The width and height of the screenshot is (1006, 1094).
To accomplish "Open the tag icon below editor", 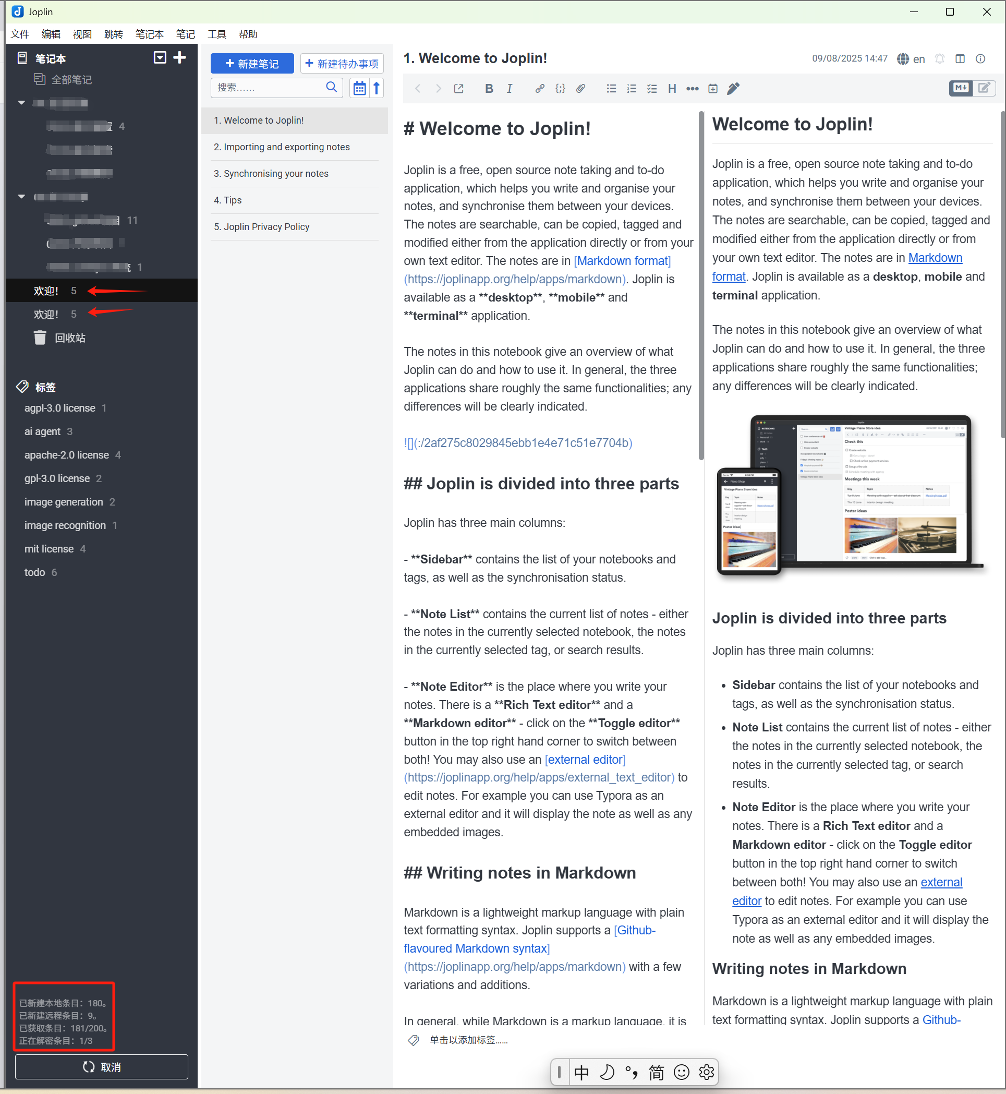I will pyautogui.click(x=414, y=1041).
